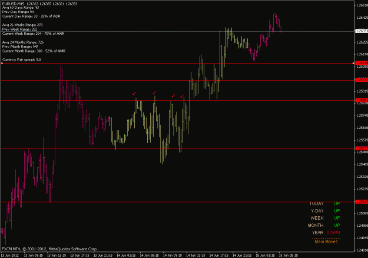Click 'Current Month Range: 380 - 52%' line
Viewport: 368px width, 258px height.
pos(34,51)
